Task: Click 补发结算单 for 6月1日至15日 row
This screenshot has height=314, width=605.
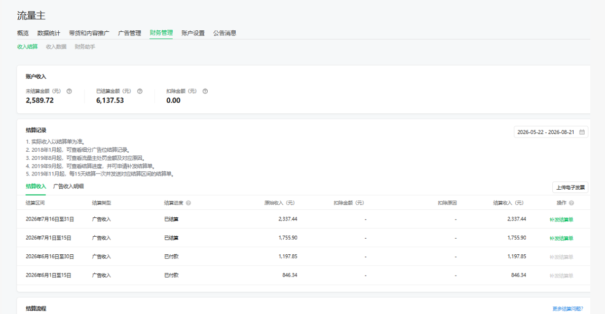Action: [x=561, y=276]
